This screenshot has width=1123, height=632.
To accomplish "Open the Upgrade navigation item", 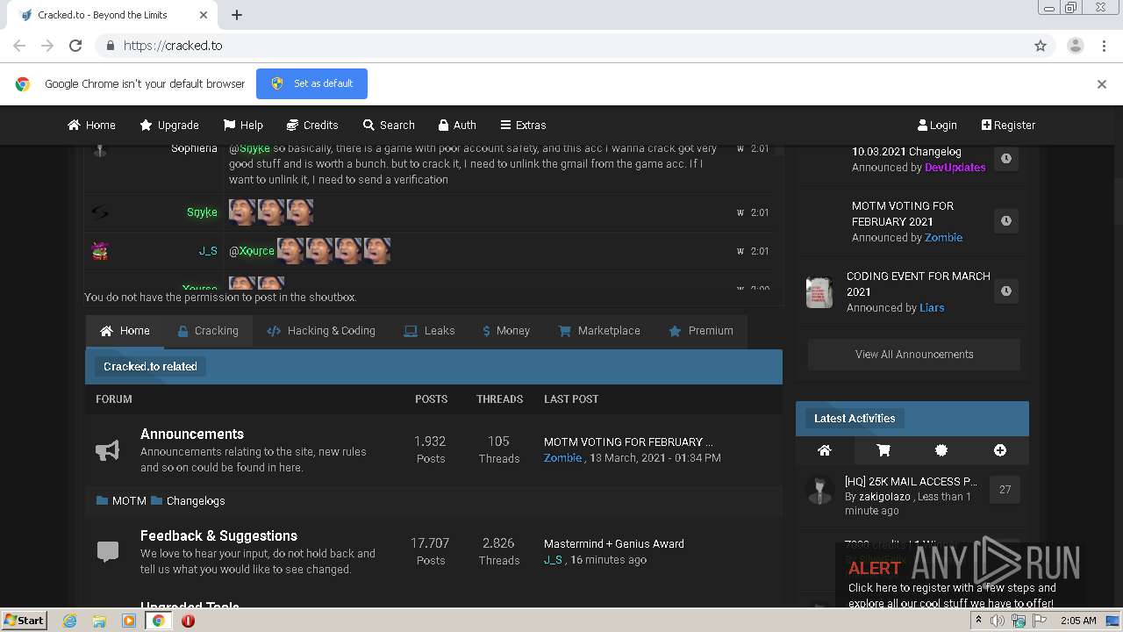I will 169,125.
